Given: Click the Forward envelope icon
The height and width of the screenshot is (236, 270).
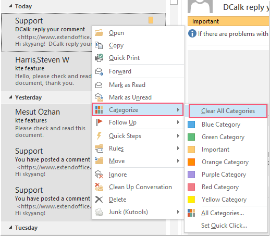Looking at the screenshot, I should [99, 71].
